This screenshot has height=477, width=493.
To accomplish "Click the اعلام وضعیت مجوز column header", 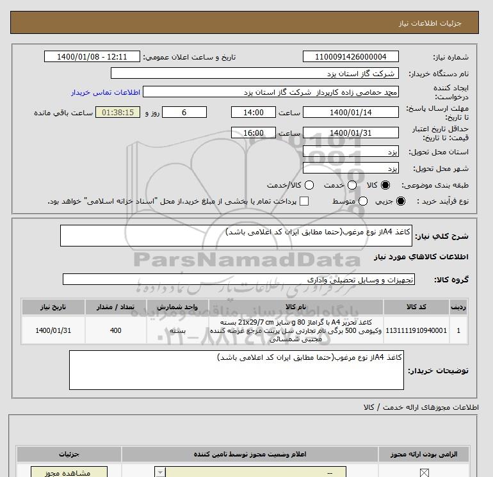I will point(250,455).
